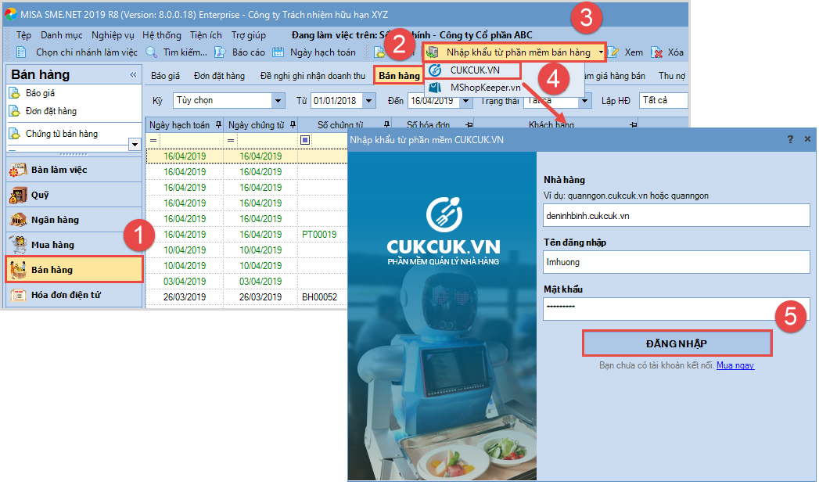Switch to Đề nghị ghi nhận doanh thu tab
The height and width of the screenshot is (485, 819).
pos(313,76)
